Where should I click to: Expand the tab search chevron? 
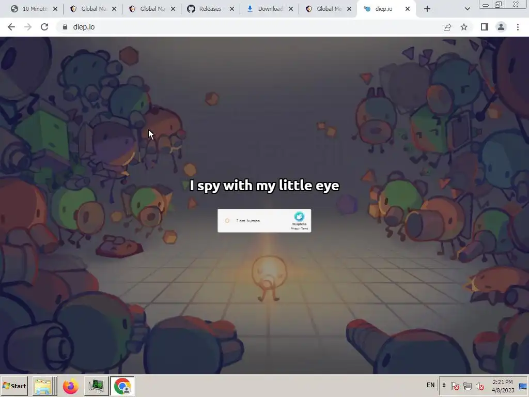point(467,9)
